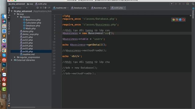Click the Stop toolbar icon
The width and height of the screenshot is (195, 109).
(x=180, y=4)
